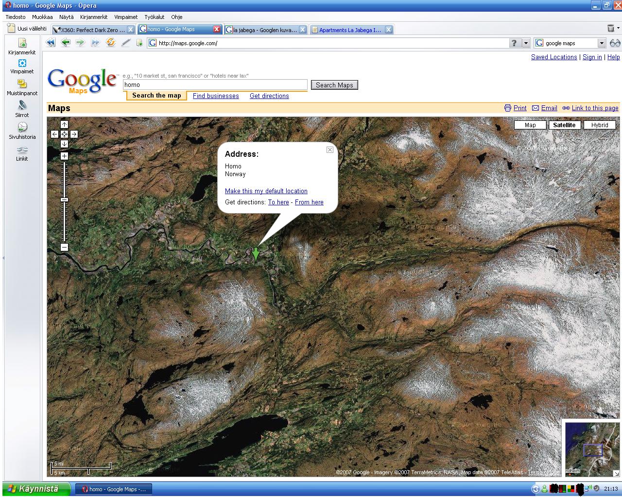Open the Sivuhistoria history panel

(22, 131)
